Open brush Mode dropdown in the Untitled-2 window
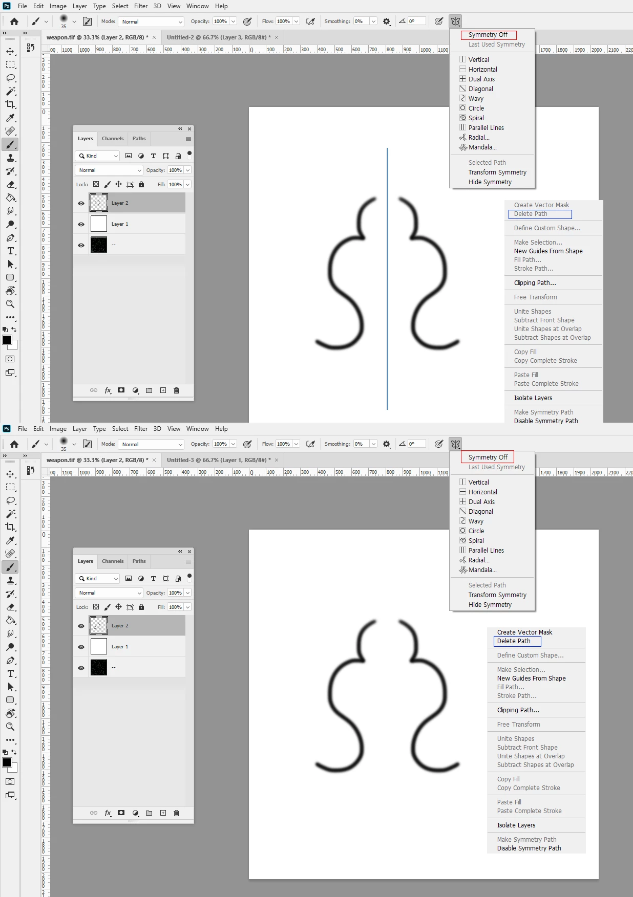 [x=151, y=21]
